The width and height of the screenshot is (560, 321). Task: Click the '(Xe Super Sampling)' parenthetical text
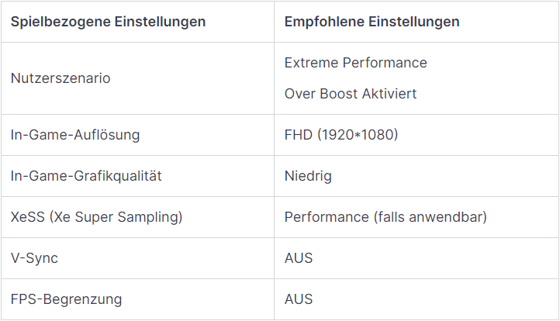click(116, 217)
